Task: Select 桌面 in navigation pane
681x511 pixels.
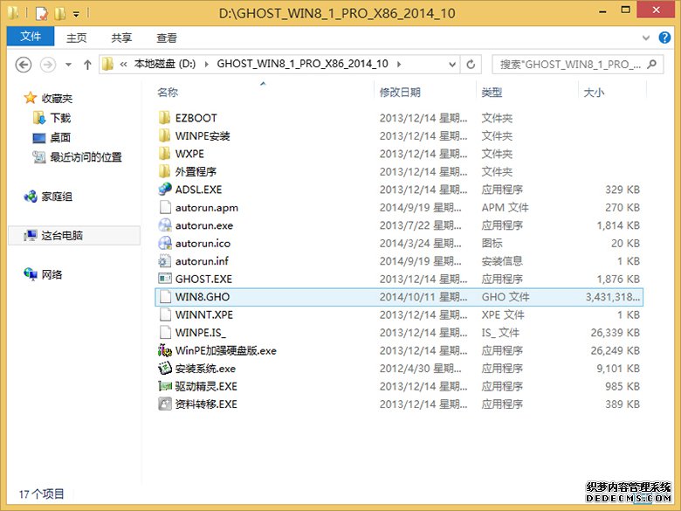Action: tap(60, 137)
